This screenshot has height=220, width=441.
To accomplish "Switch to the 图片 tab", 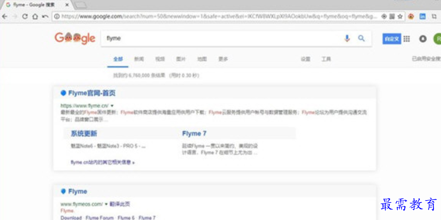I will click(x=181, y=59).
